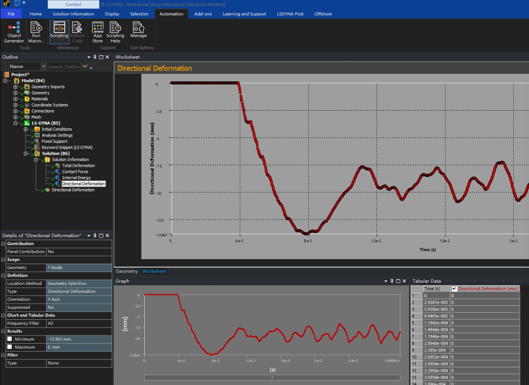Uncheck Directional Deformation column checkbox
Viewport: 529px width, 385px height.
point(454,289)
